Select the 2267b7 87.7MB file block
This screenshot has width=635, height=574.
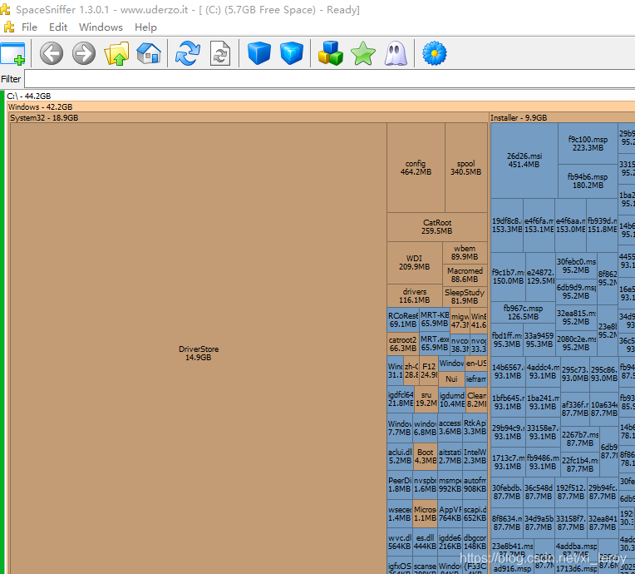pyautogui.click(x=579, y=439)
